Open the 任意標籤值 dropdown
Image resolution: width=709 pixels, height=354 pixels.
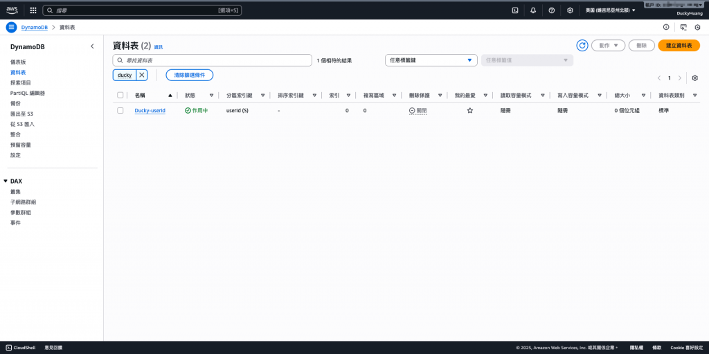527,60
